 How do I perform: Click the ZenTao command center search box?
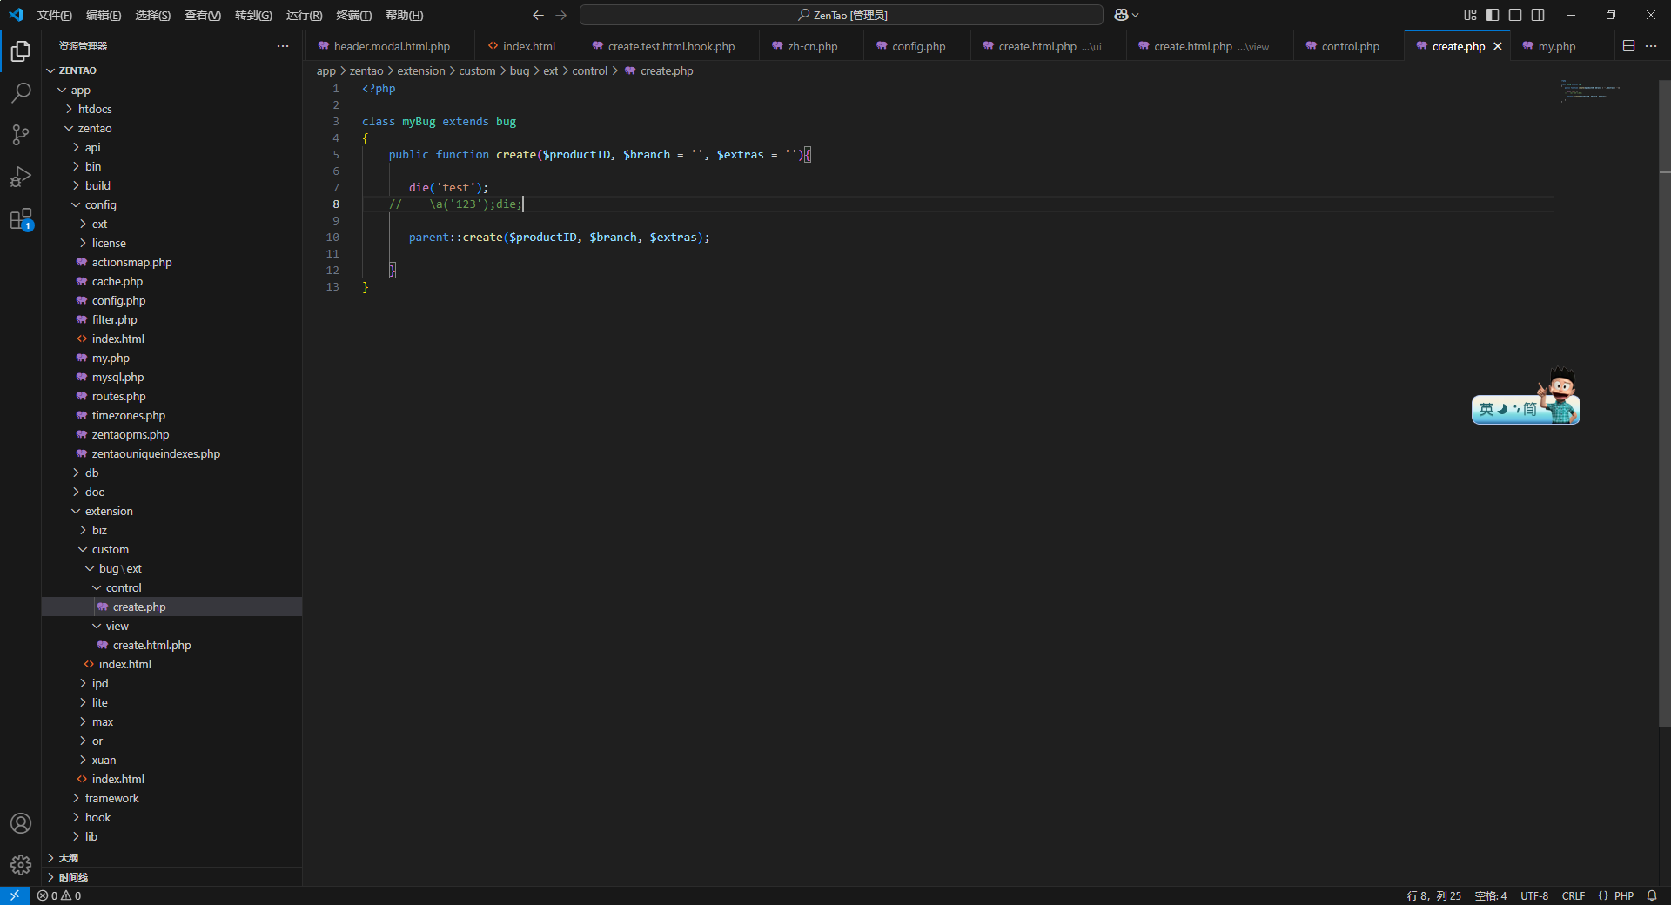(x=841, y=15)
